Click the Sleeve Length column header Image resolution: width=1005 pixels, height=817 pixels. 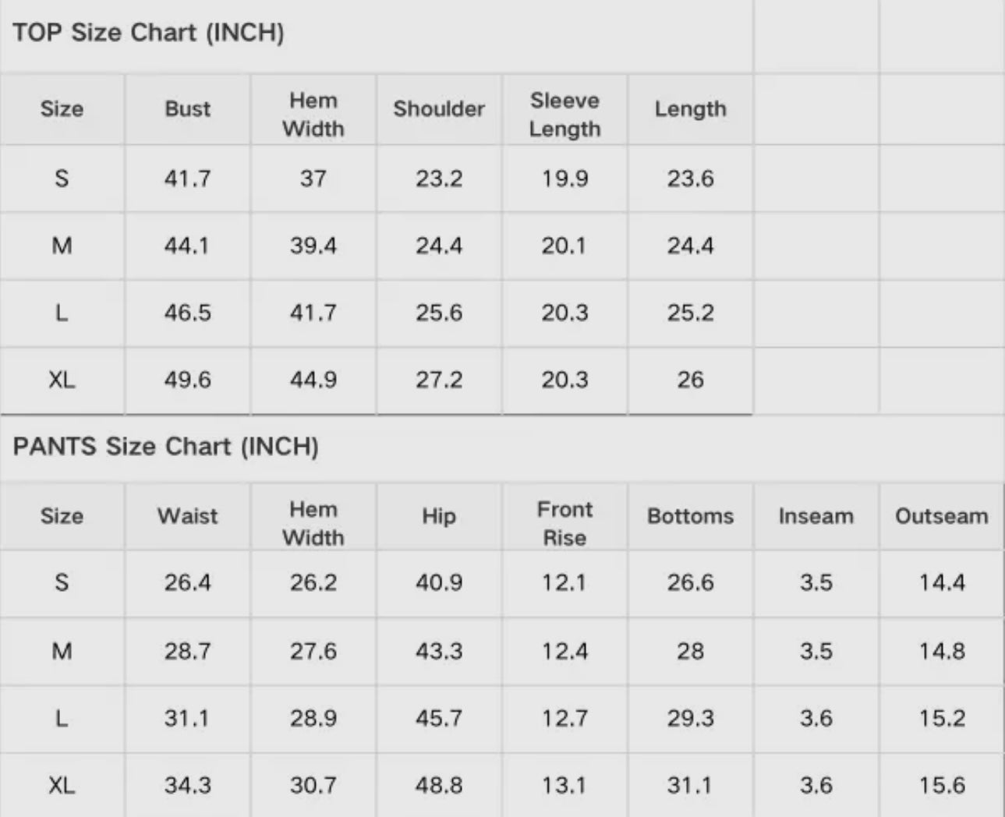point(564,115)
